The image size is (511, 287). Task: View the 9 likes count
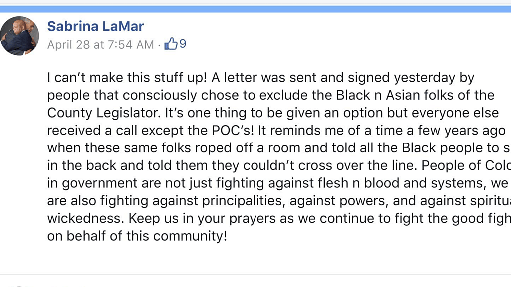[x=183, y=44]
